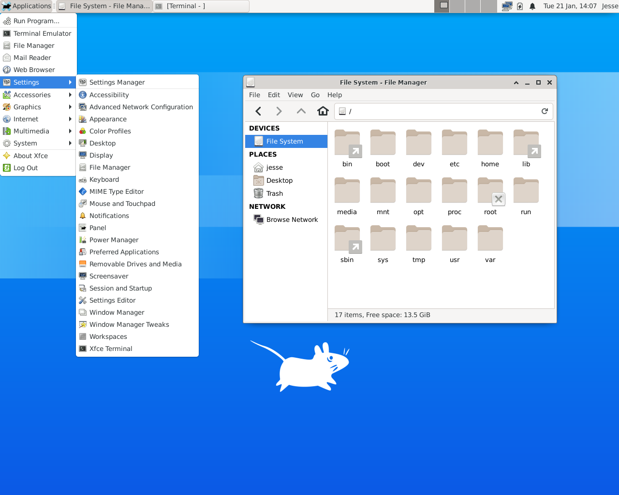The width and height of the screenshot is (619, 495).
Task: Select the usr folder icon
Action: [x=455, y=238]
